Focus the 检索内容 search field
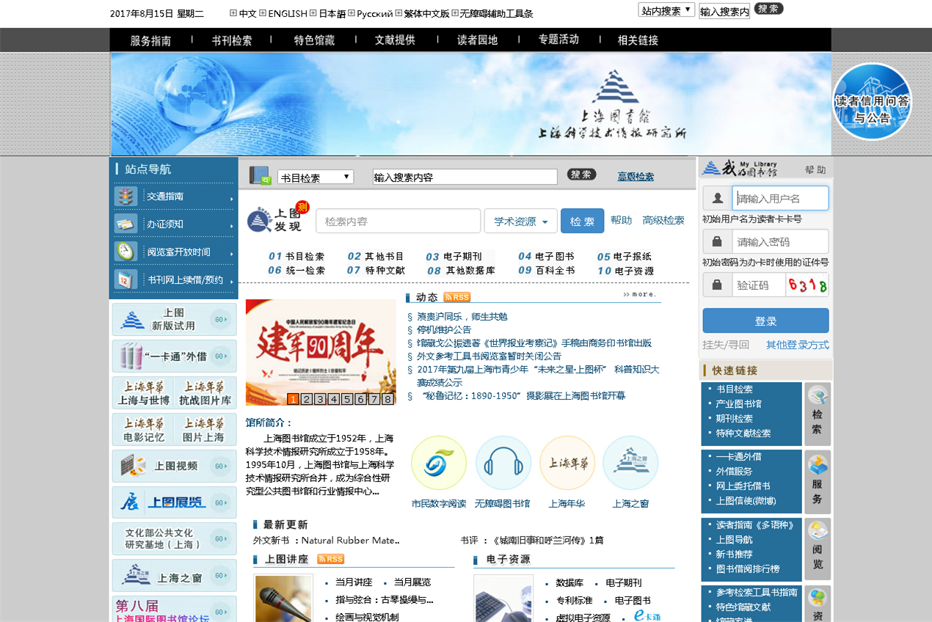Viewport: 932px width, 622px height. click(398, 221)
